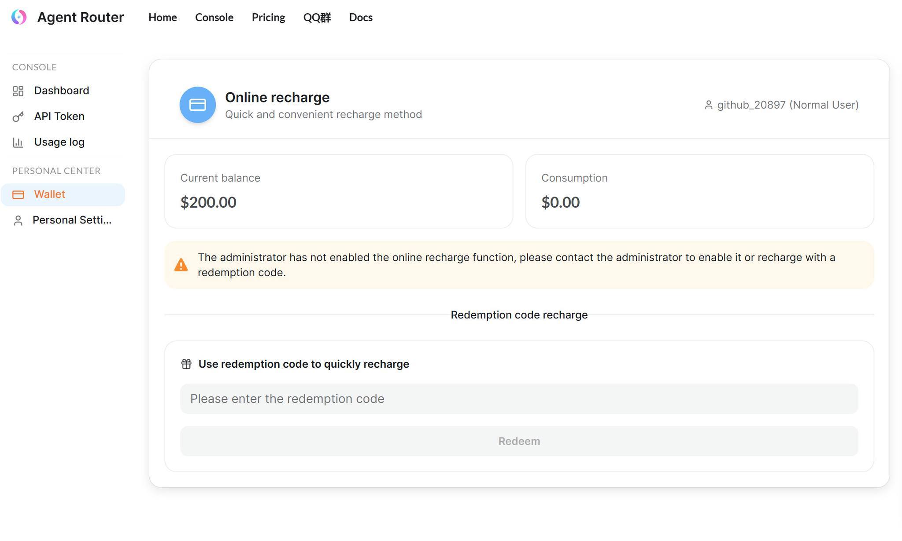The width and height of the screenshot is (902, 541).
Task: Click the API Token key icon
Action: pyautogui.click(x=18, y=117)
